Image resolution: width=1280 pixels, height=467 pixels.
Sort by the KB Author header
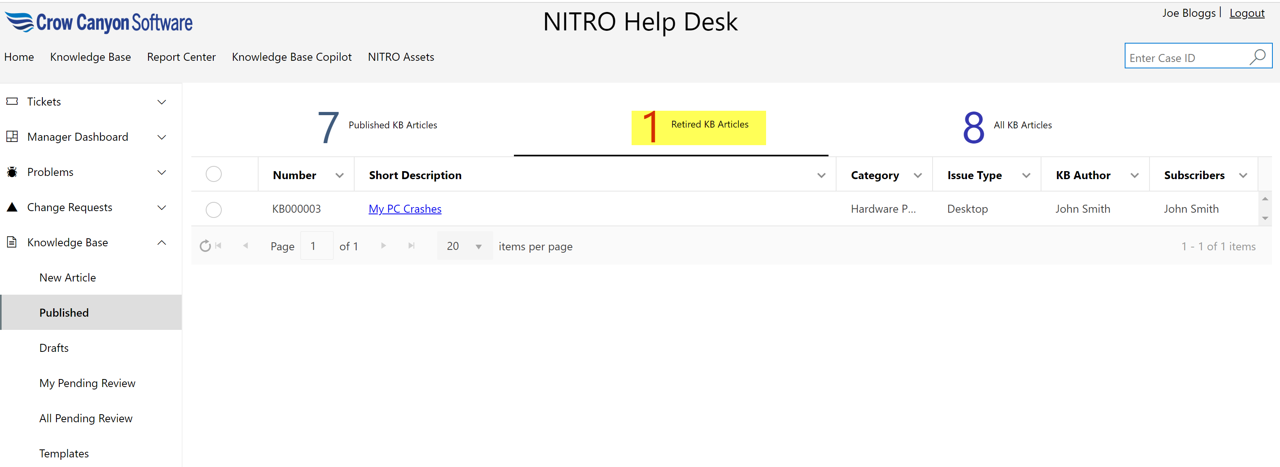[1083, 175]
